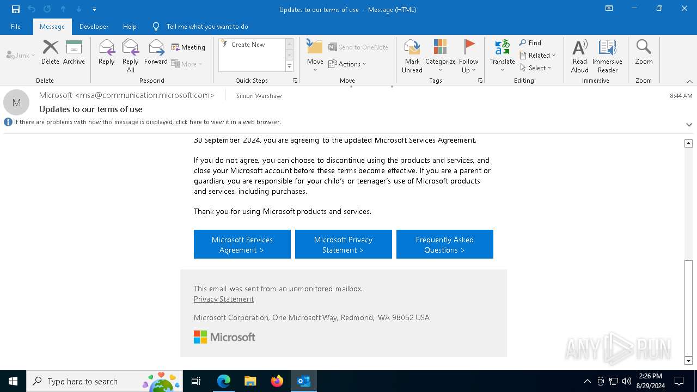Open the Related dropdown
This screenshot has height=392, width=697.
[537, 56]
